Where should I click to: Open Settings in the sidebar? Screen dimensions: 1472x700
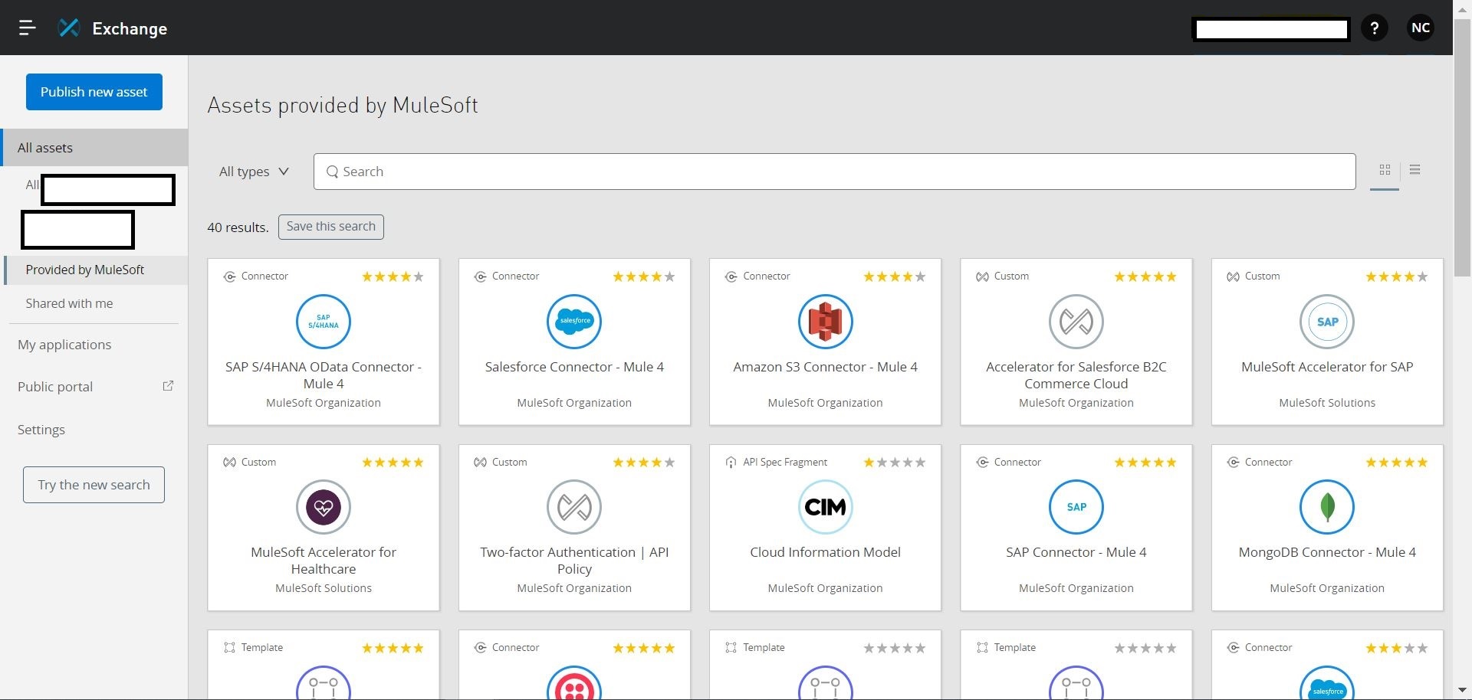click(x=41, y=430)
